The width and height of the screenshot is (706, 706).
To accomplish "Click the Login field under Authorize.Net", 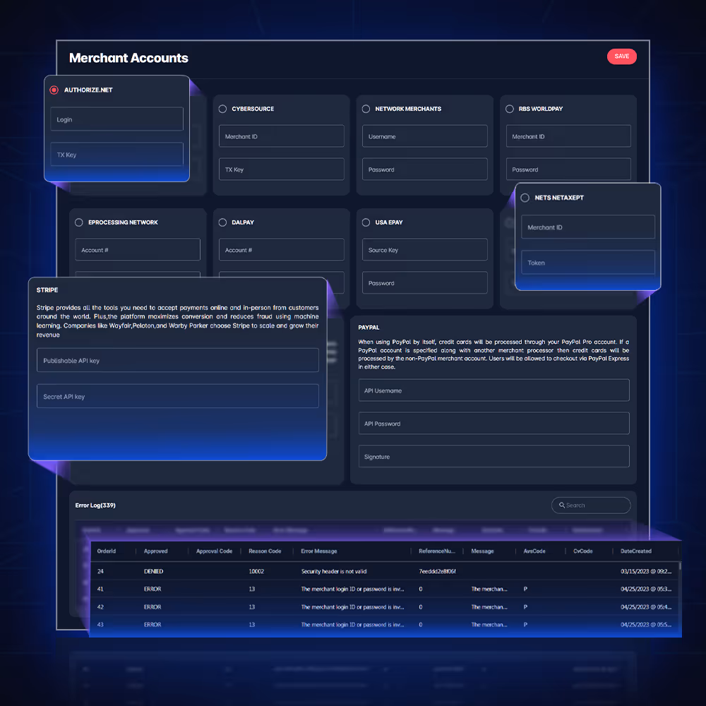I will point(116,119).
